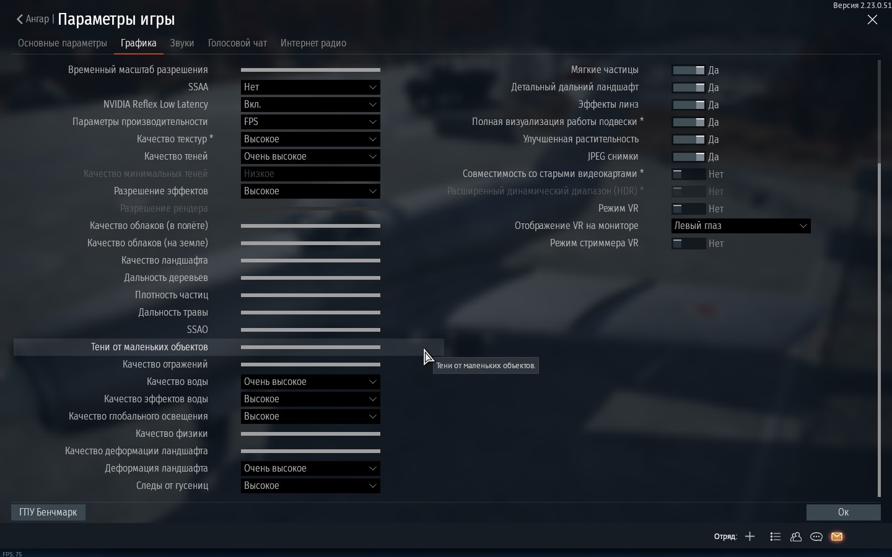
Task: Open the contacts icon in bottom bar
Action: pyautogui.click(x=796, y=537)
